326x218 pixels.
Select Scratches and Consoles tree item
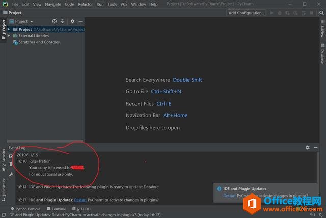(x=39, y=42)
